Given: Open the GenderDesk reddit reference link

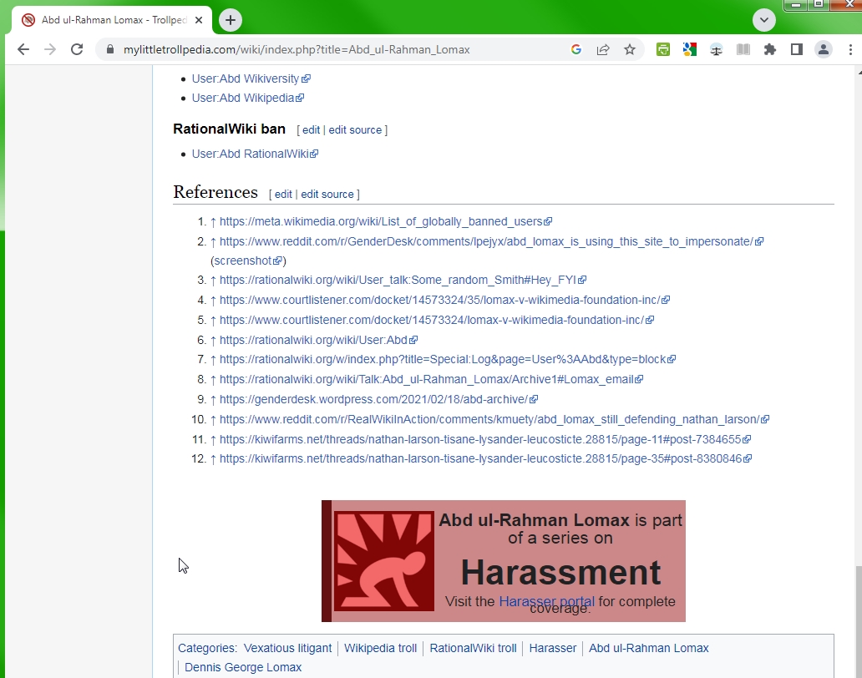Looking at the screenshot, I should point(491,241).
